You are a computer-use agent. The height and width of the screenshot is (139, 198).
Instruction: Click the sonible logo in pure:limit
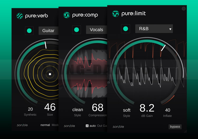[118, 127]
